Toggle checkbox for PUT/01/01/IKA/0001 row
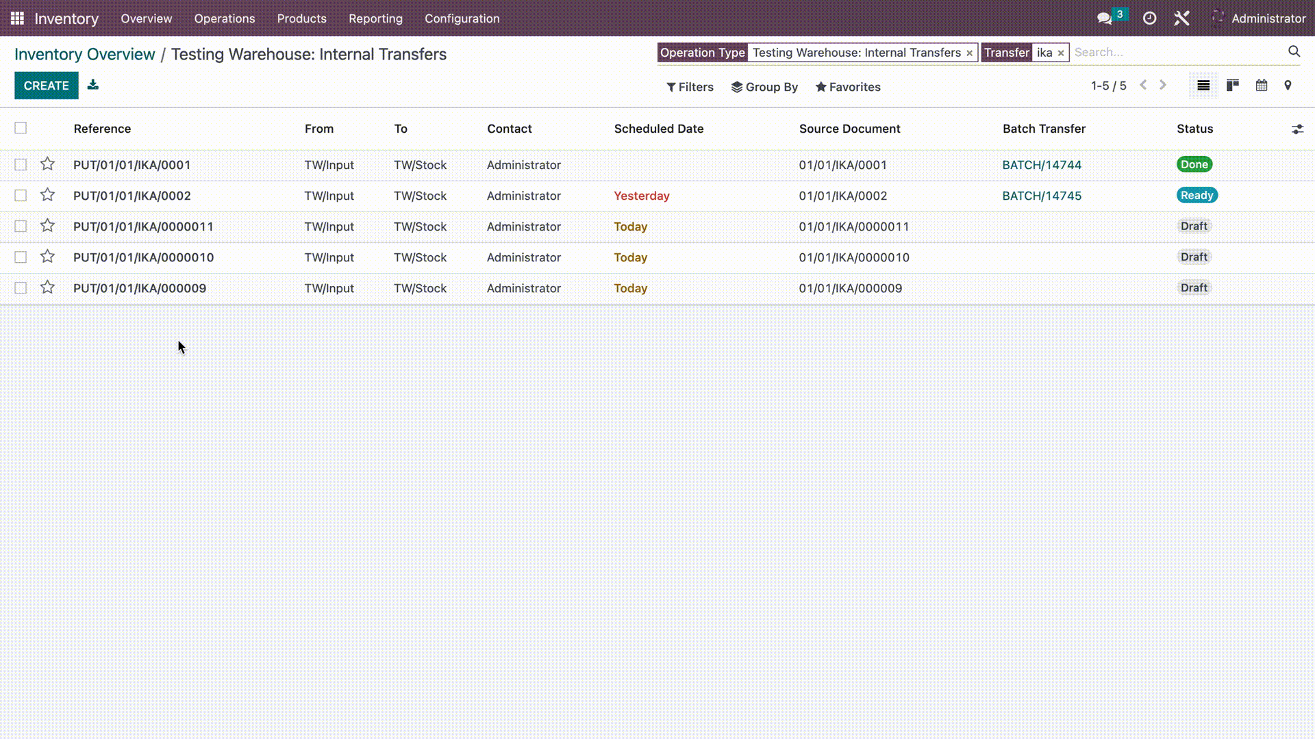Screen dimensions: 1315x739 click(x=21, y=164)
